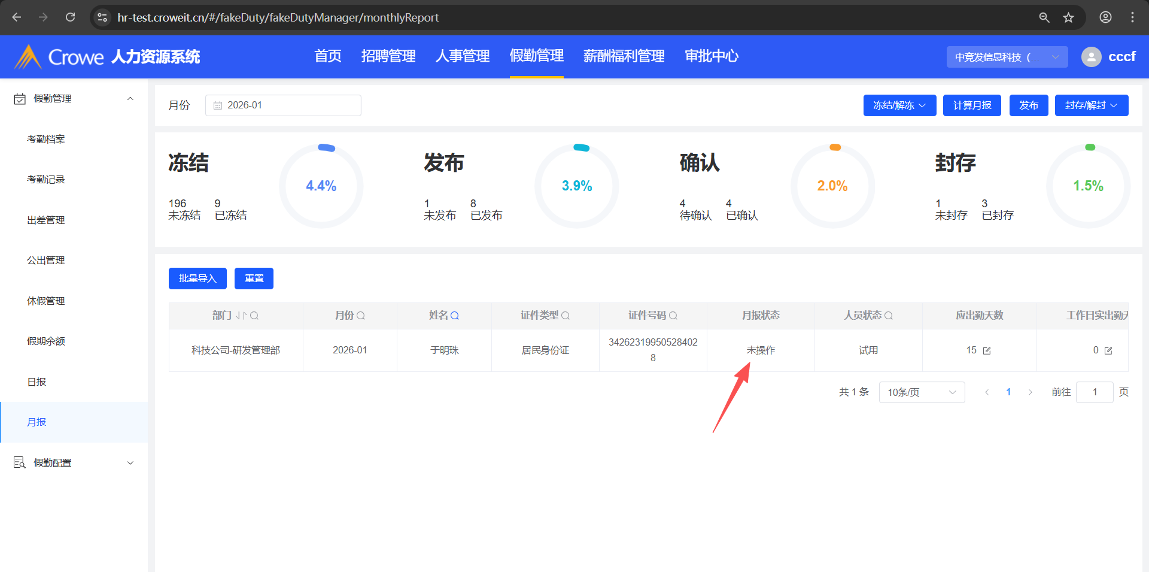Click the cccf user avatar
Screen dimensions: 1149x572
pyautogui.click(x=1091, y=57)
